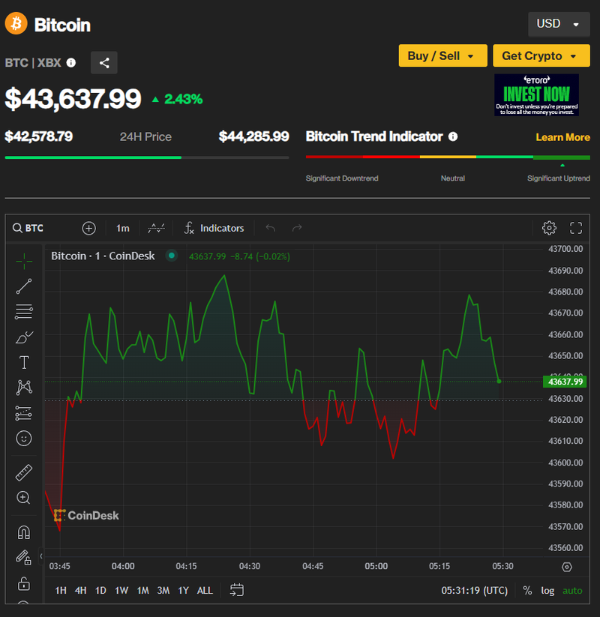Expand the Buy / Sell dropdown
This screenshot has width=600, height=617.
click(x=442, y=56)
